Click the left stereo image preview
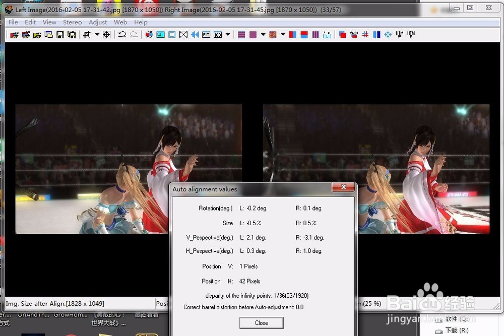Image resolution: width=504 pixels, height=336 pixels. pyautogui.click(x=129, y=169)
